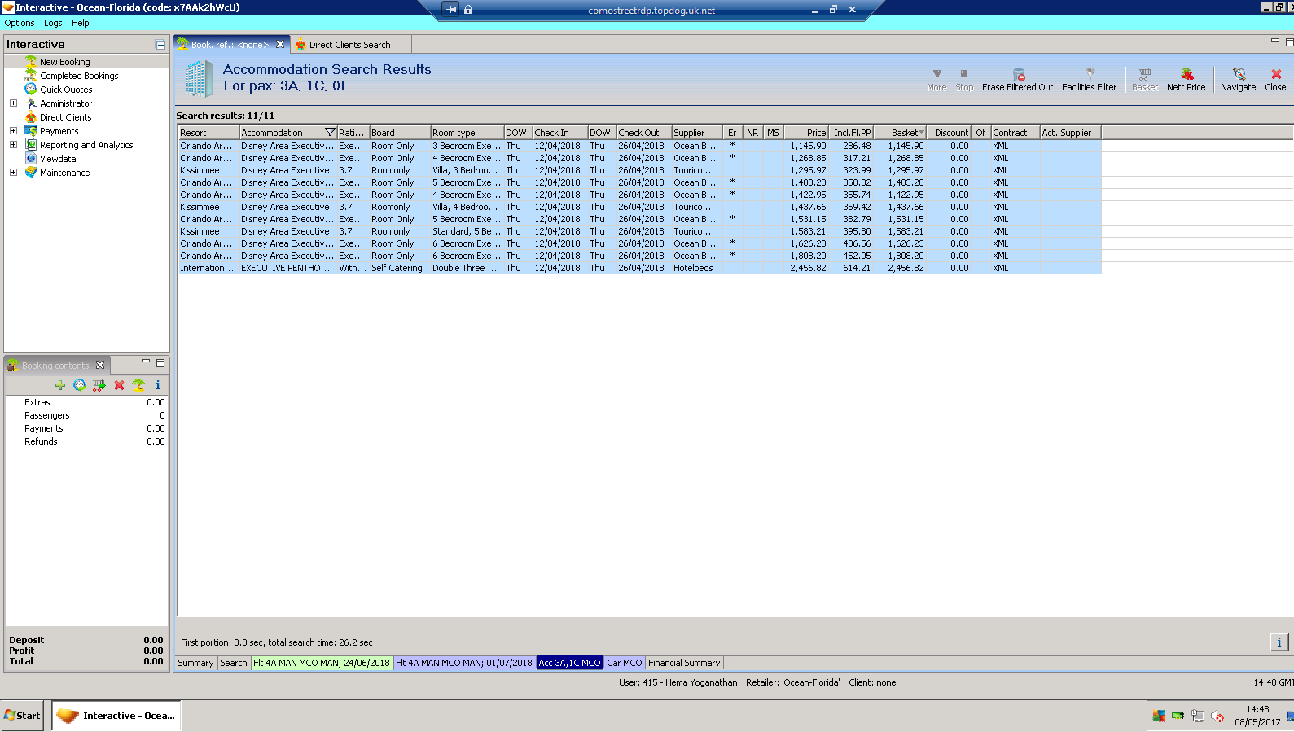Expand the Payments tree node

point(13,131)
